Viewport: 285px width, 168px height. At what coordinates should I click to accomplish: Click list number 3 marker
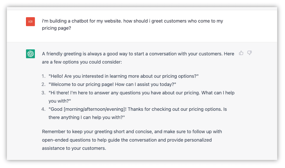44,92
